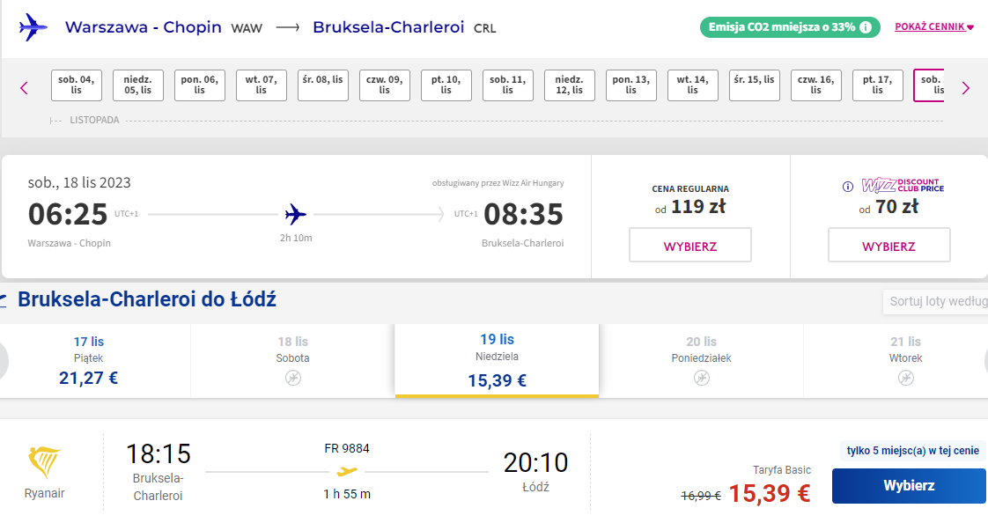988x523 pixels.
Task: Click the blue Ryanair Wybierz button
Action: tap(909, 486)
